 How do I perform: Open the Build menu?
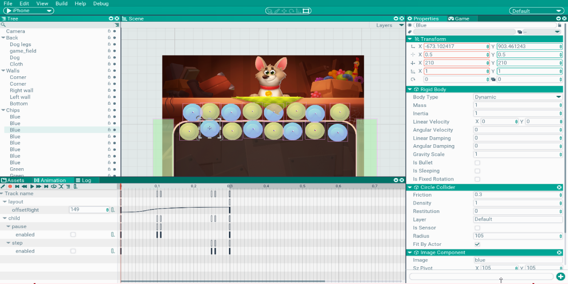coord(61,4)
